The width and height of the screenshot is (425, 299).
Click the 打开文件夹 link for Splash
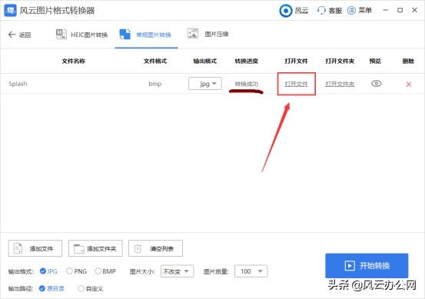(340, 84)
